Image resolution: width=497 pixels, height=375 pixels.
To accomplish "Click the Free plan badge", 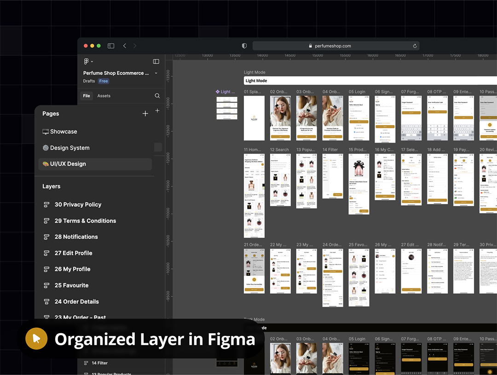I will tap(104, 81).
